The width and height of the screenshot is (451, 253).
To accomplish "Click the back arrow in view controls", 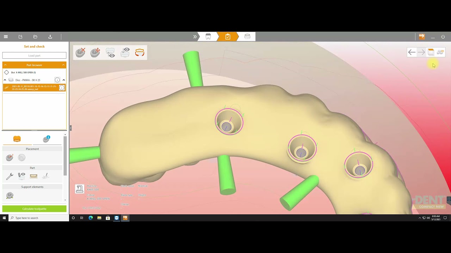I will [x=412, y=52].
